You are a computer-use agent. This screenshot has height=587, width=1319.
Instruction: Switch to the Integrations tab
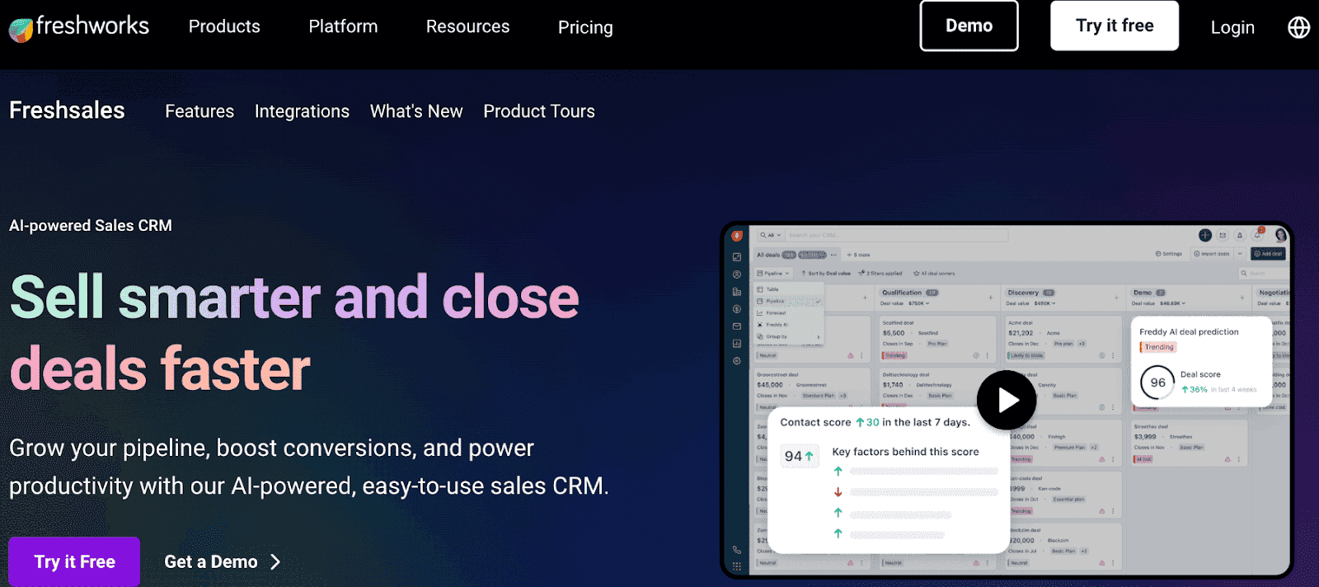pos(302,111)
